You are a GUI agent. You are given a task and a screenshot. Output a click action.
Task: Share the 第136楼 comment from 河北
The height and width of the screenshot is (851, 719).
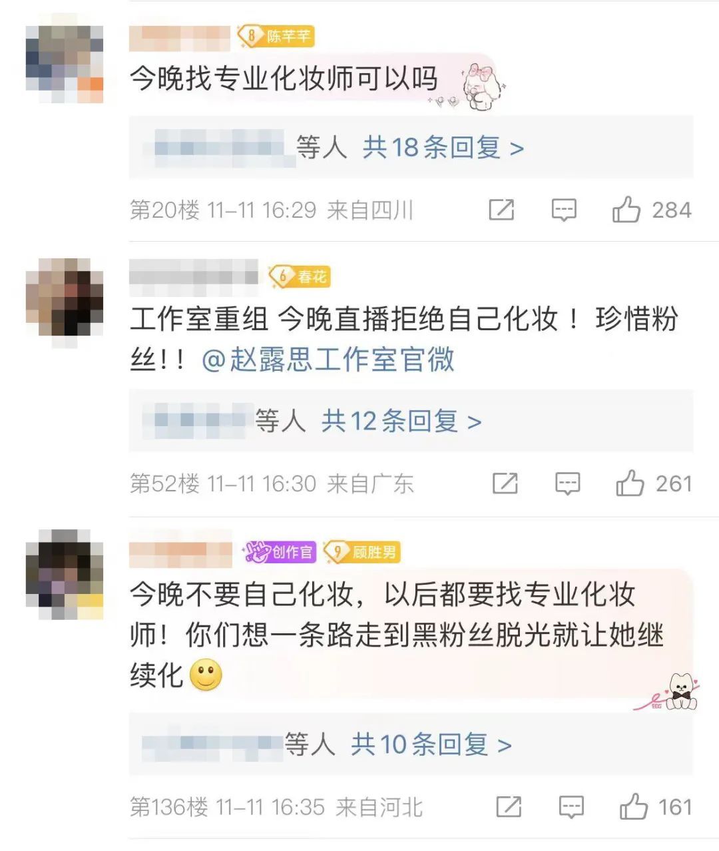509,807
